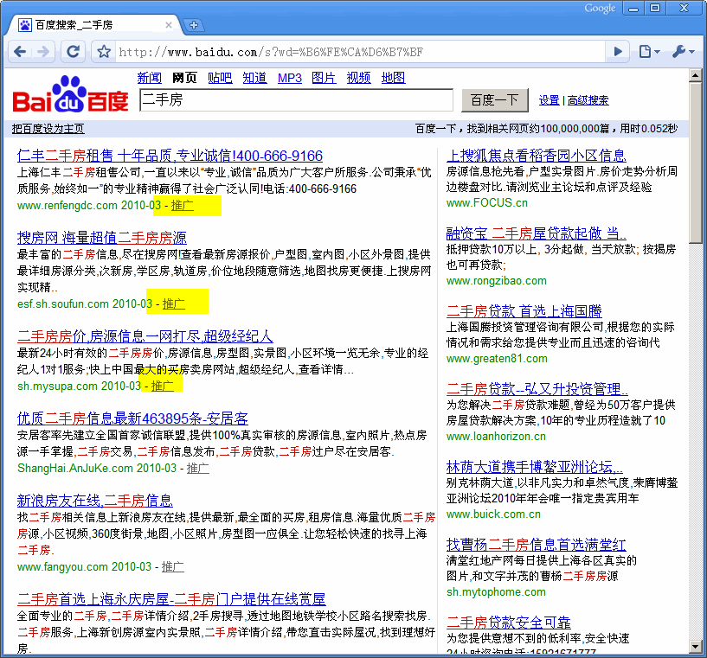707x658 pixels.
Task: Click the green URL www.loanhorizon.cn
Action: (496, 436)
